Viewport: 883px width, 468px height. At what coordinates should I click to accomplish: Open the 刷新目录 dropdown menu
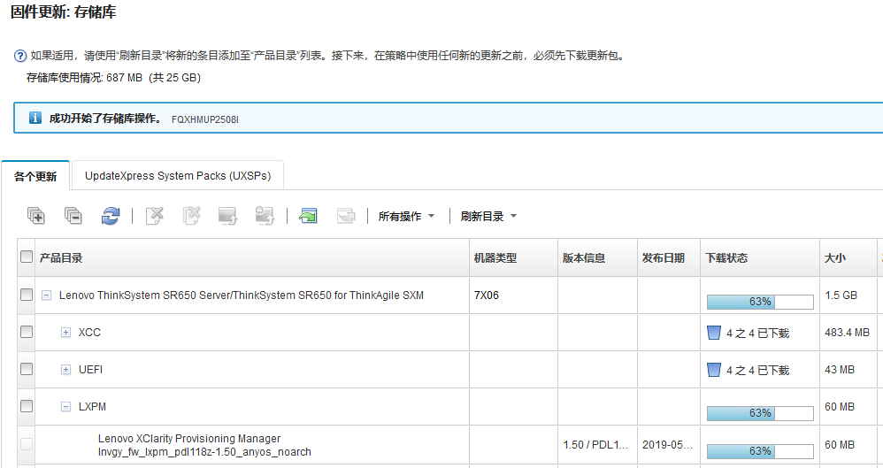click(x=488, y=216)
